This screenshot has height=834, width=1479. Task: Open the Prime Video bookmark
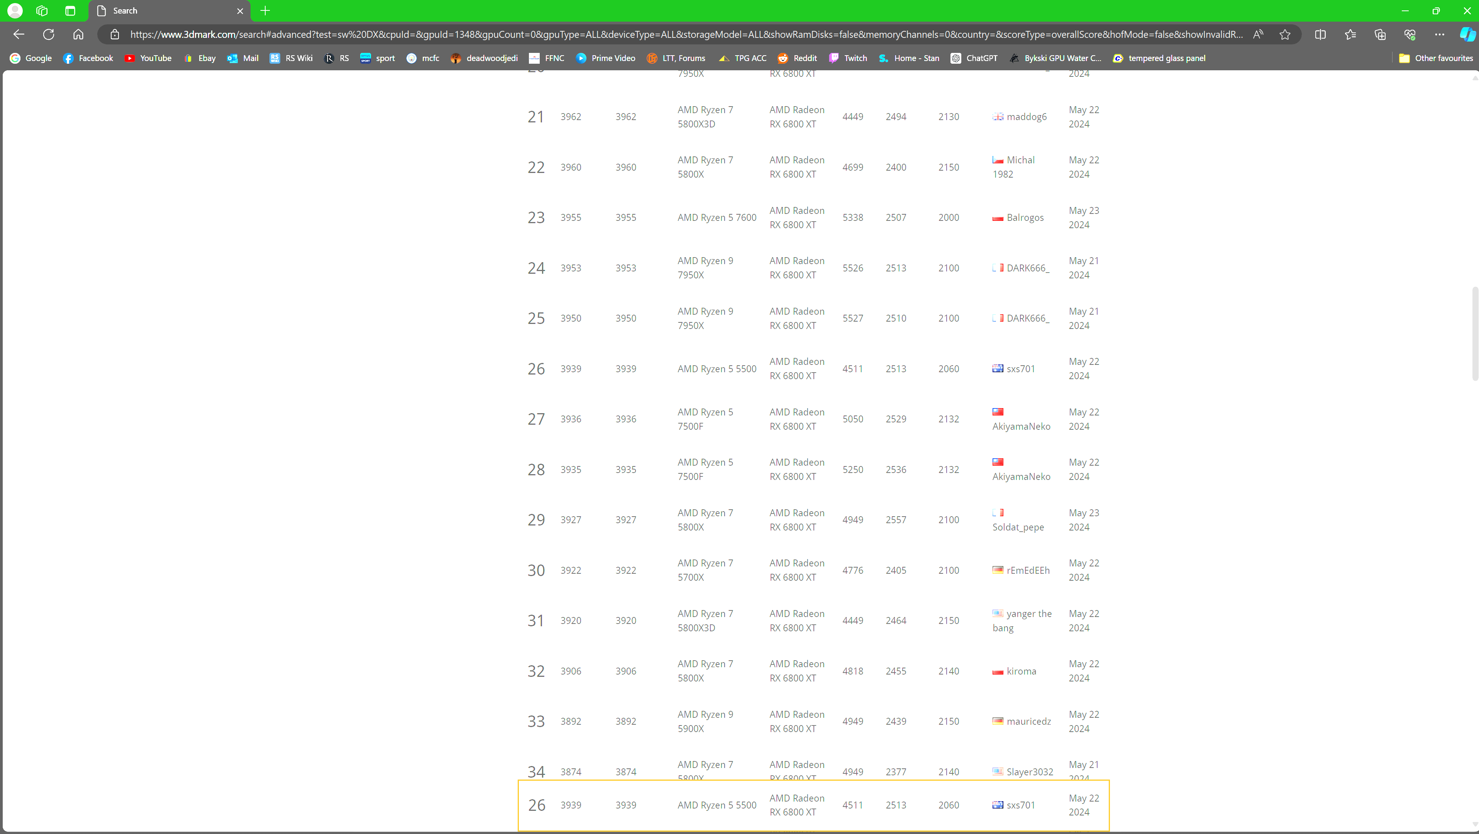(x=606, y=58)
